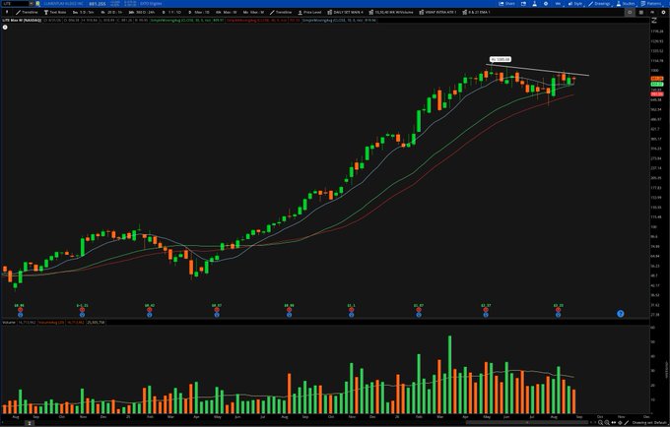The height and width of the screenshot is (427, 670).
Task: Click the horizontal time axis scrollbar
Action: pyautogui.click(x=526, y=423)
